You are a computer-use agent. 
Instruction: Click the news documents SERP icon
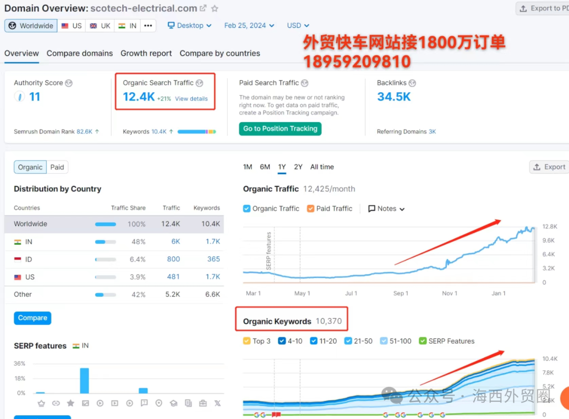point(188,403)
